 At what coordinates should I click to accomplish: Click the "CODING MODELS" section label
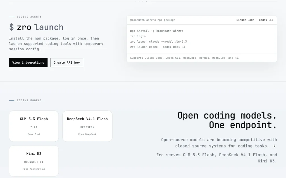point(29,100)
